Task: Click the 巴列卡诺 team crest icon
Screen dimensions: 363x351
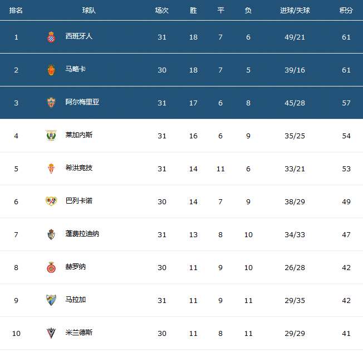Action: click(51, 201)
